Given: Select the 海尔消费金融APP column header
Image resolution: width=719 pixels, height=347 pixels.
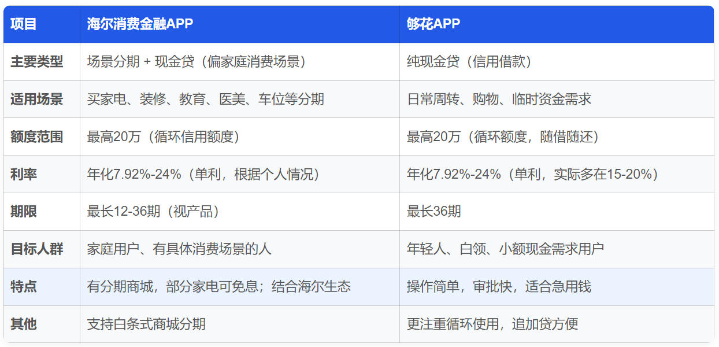Looking at the screenshot, I should (140, 24).
